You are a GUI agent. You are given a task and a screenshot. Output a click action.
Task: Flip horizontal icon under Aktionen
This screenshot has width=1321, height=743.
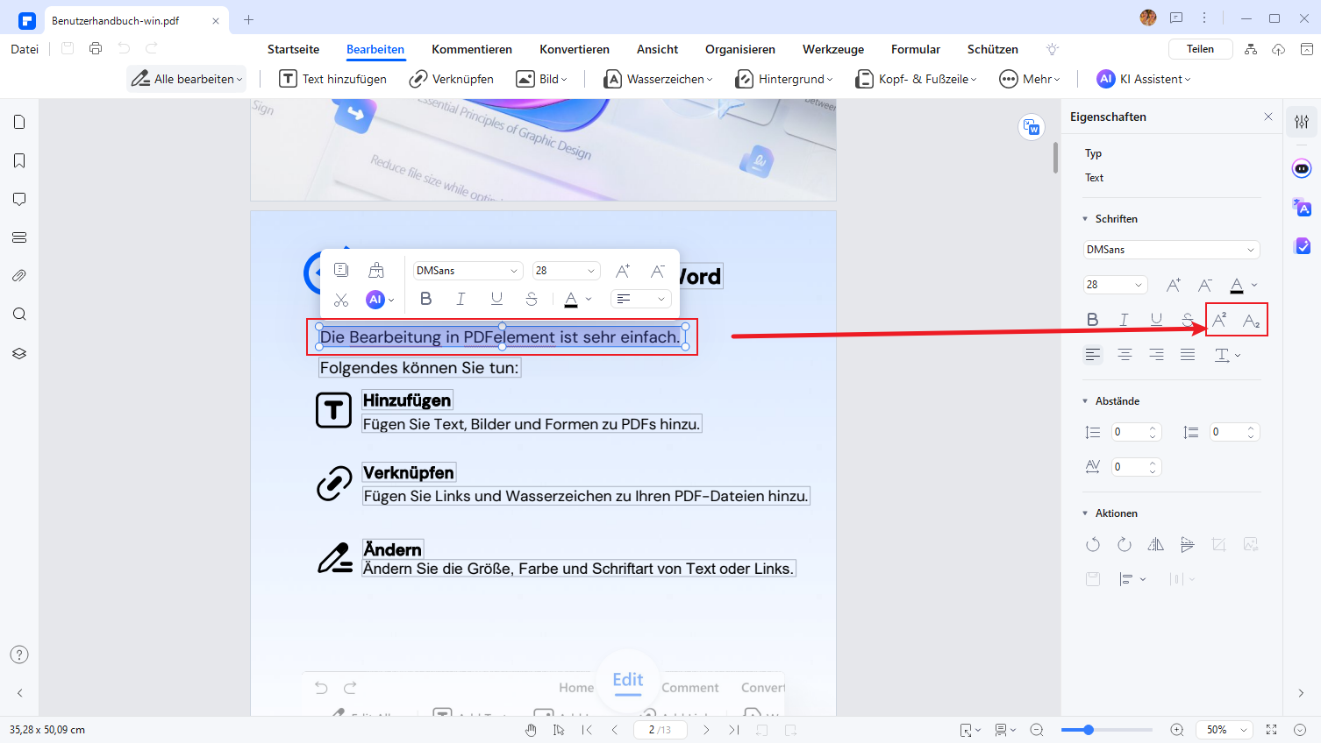(1156, 544)
